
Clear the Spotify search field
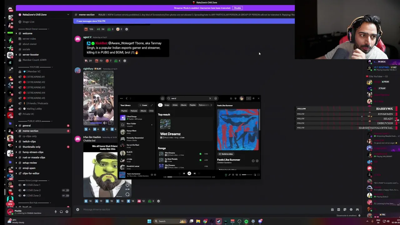tap(210, 98)
